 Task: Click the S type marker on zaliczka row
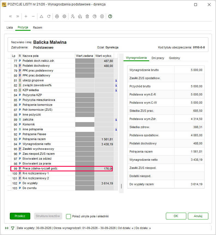[x=20, y=120]
